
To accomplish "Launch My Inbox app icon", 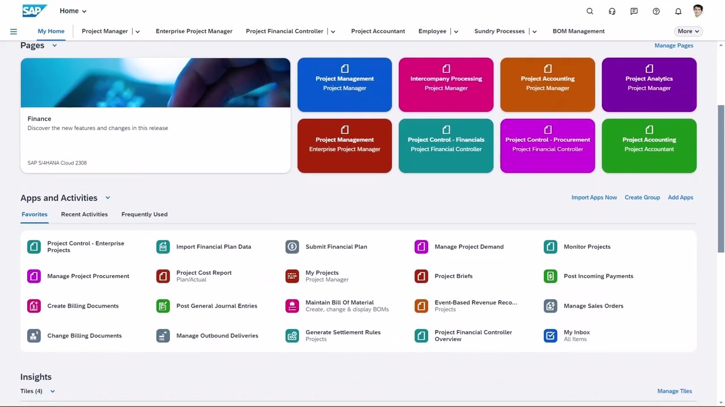I will point(551,336).
